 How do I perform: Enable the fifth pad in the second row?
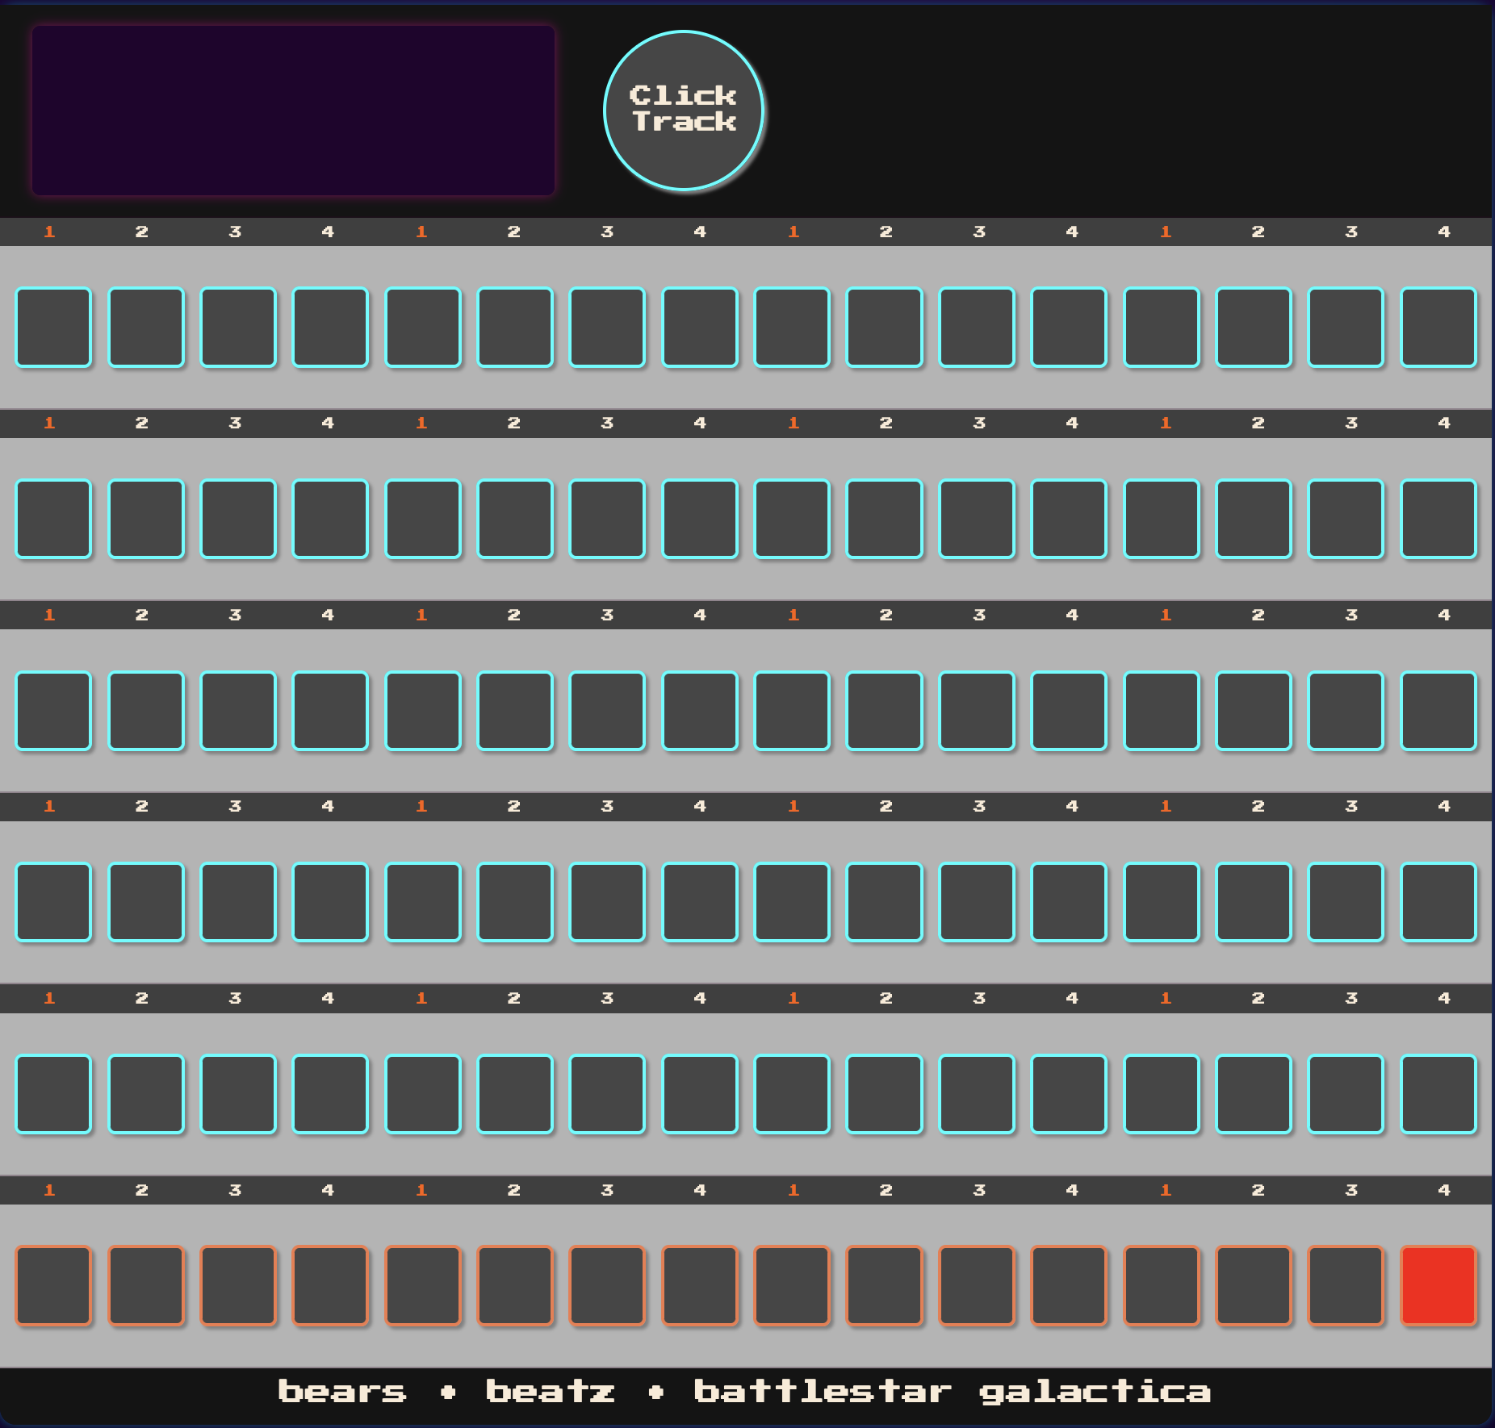click(x=423, y=520)
